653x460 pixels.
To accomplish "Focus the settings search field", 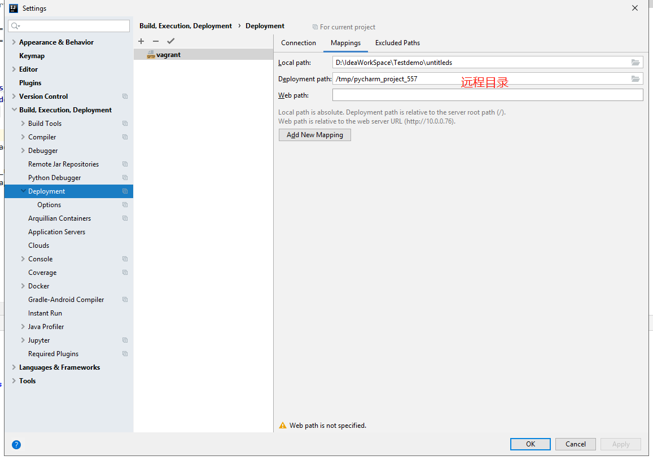I will (69, 26).
